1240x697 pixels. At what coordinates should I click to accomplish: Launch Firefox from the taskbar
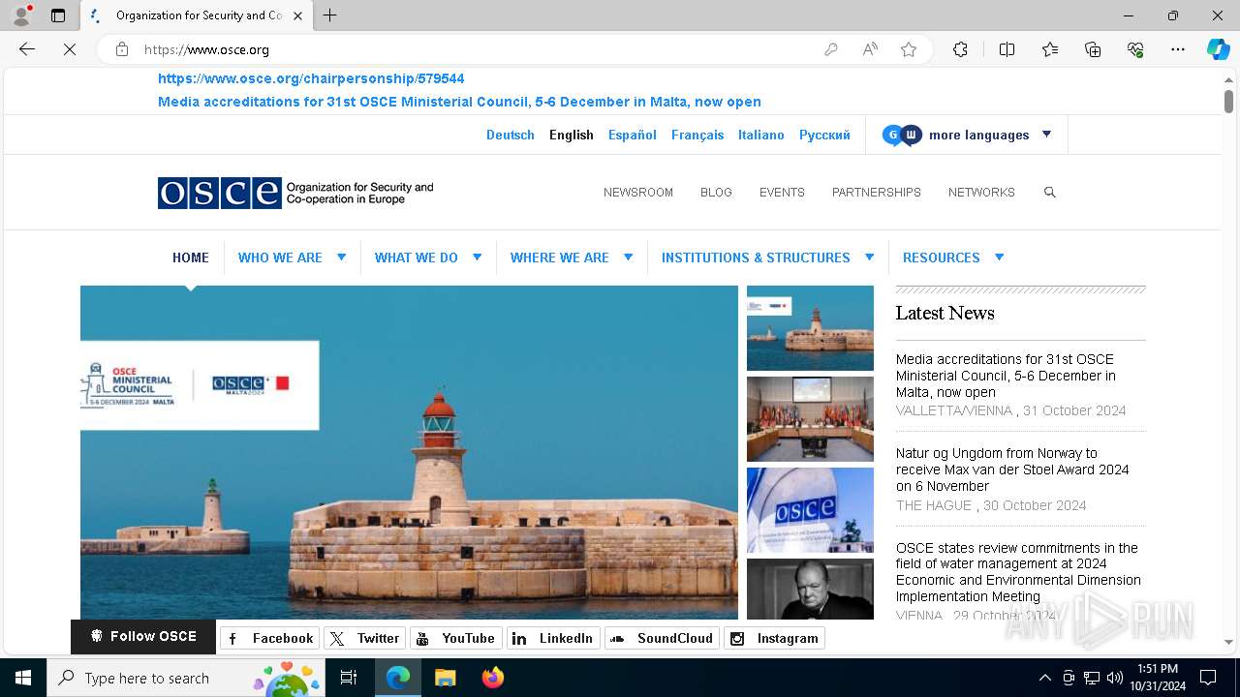click(492, 678)
